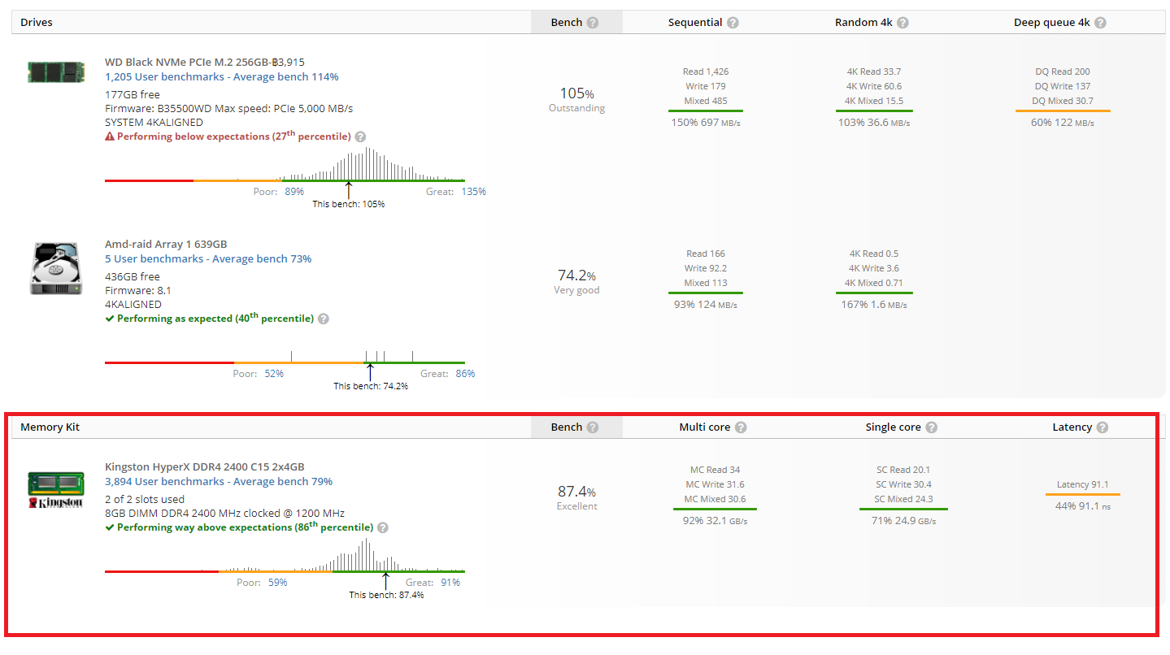Click help icon beside Latency header
Screen dimensions: 1170x655
tap(1103, 427)
